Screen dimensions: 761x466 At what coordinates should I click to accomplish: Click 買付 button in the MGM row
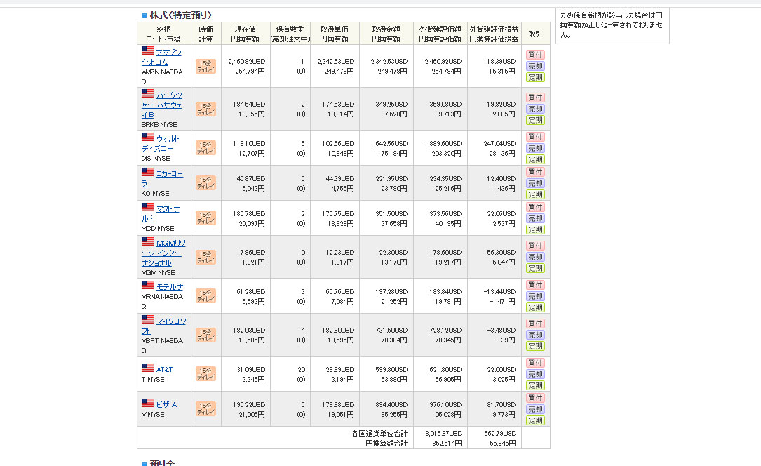(x=535, y=246)
